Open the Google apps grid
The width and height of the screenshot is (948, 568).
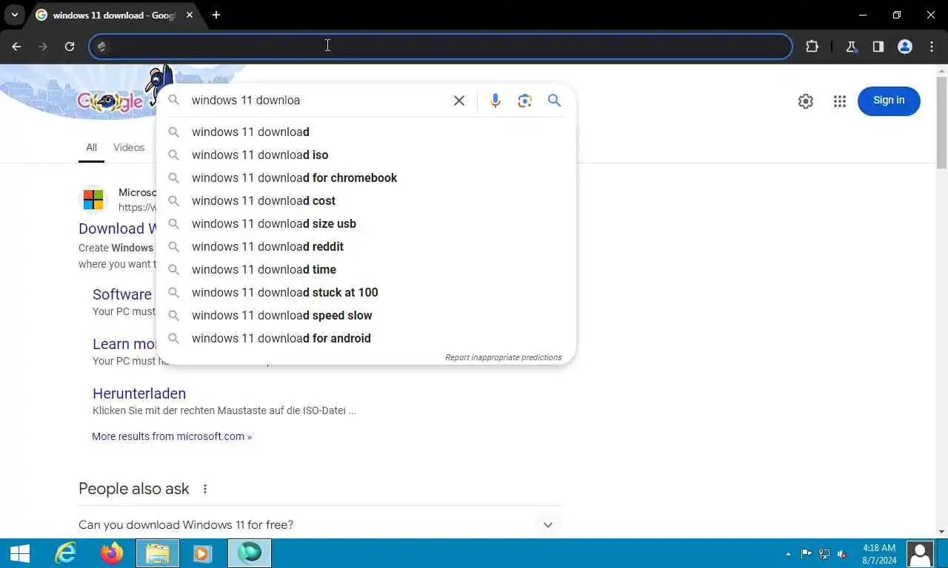point(839,101)
